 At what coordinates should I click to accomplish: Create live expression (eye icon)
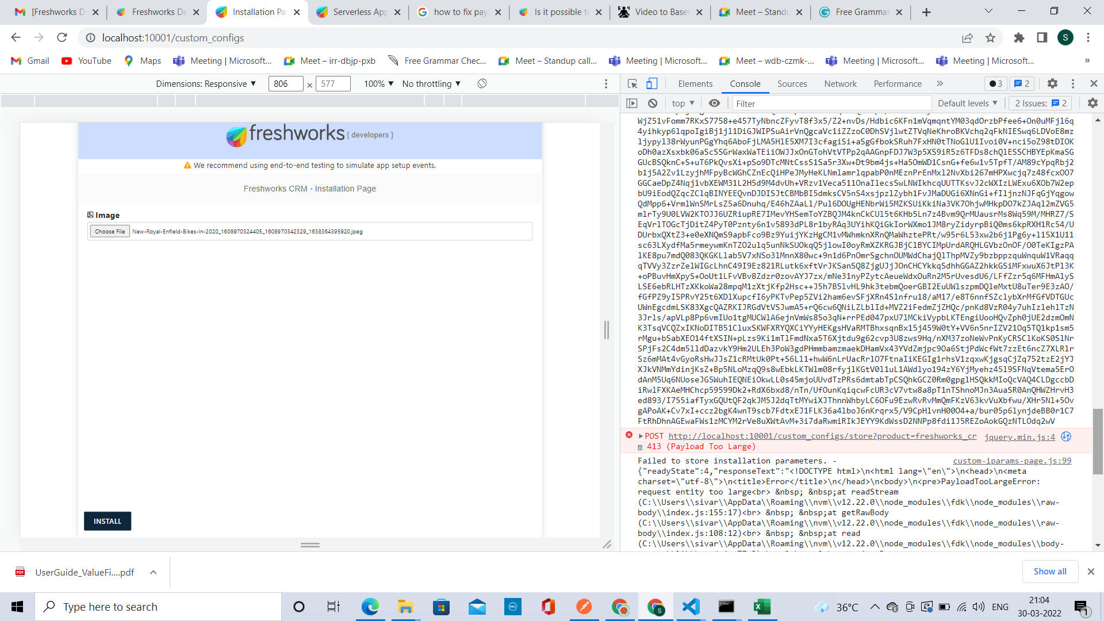point(714,103)
